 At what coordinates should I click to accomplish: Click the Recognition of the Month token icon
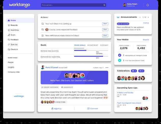click(119, 55)
